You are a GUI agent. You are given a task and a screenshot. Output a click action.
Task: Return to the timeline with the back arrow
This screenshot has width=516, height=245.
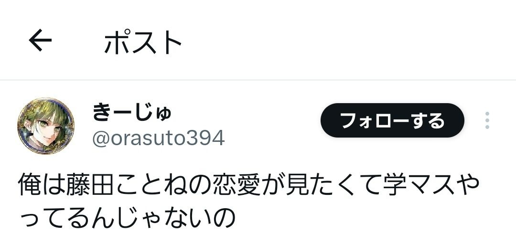tap(40, 40)
